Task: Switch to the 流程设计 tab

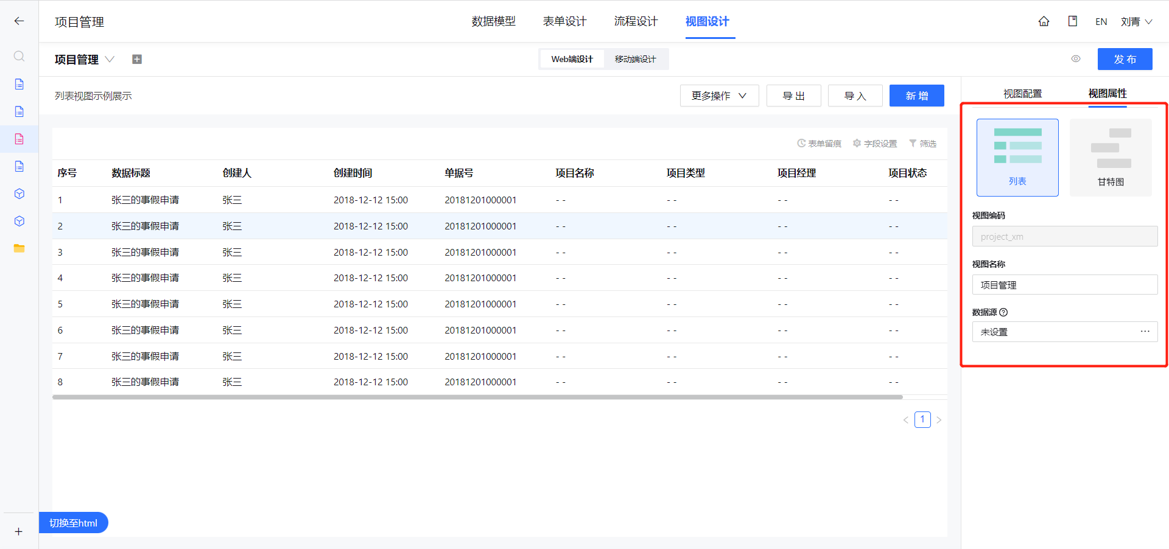Action: [636, 21]
